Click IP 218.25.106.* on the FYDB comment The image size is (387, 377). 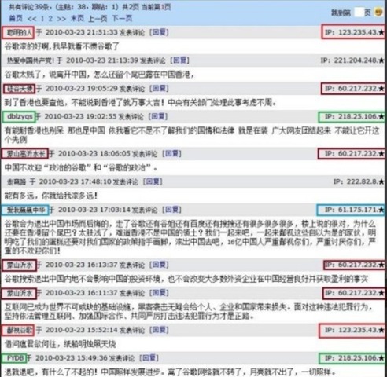click(x=355, y=358)
